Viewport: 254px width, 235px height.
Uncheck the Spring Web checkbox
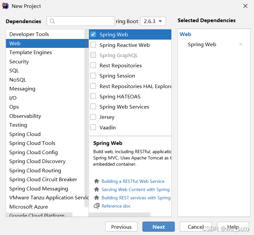[93, 34]
